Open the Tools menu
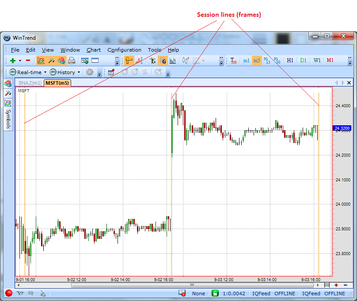This screenshot has height=301, width=357. point(155,50)
